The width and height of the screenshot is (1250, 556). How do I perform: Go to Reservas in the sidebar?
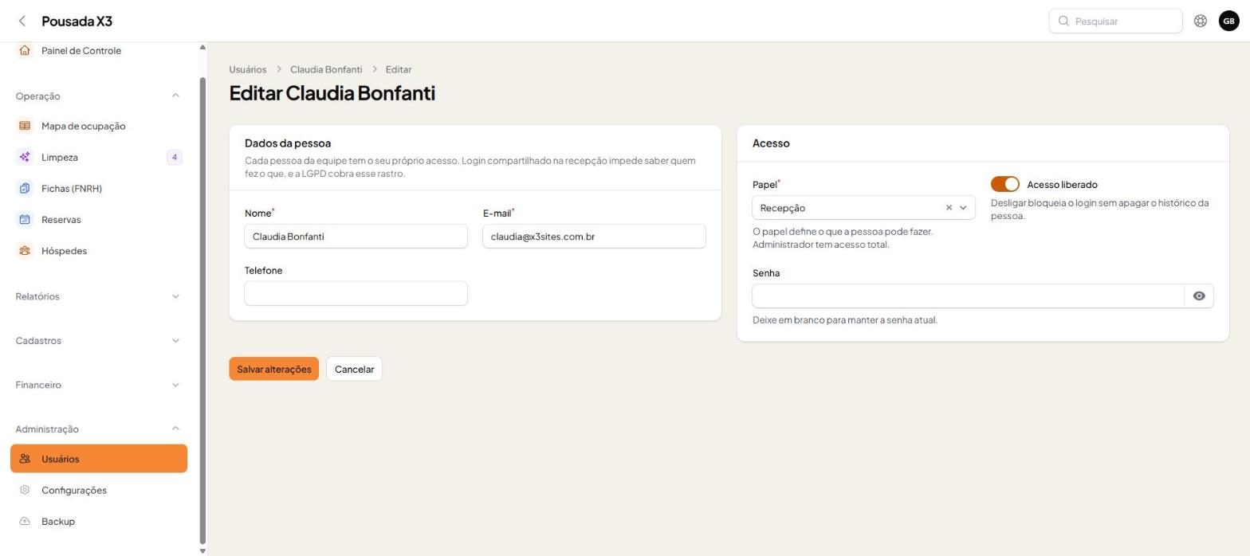click(x=99, y=219)
